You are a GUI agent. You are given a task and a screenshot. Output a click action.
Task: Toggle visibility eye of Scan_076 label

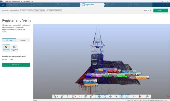(x=96, y=85)
